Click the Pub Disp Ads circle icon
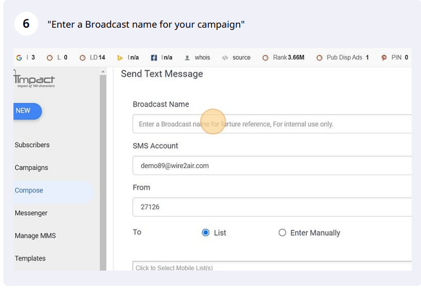The height and width of the screenshot is (288, 421). (x=319, y=58)
